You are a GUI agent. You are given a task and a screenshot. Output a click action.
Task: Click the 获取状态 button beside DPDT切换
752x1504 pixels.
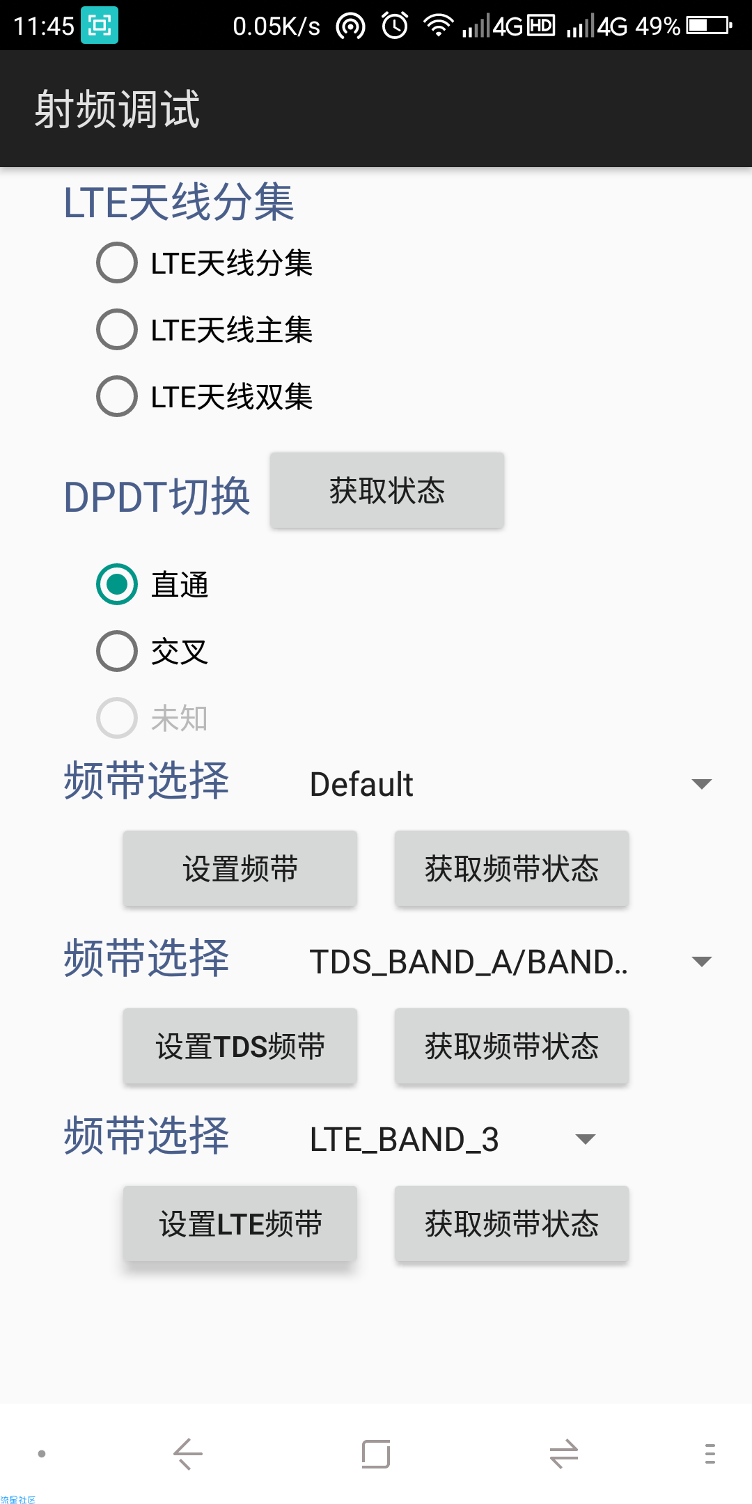(387, 490)
